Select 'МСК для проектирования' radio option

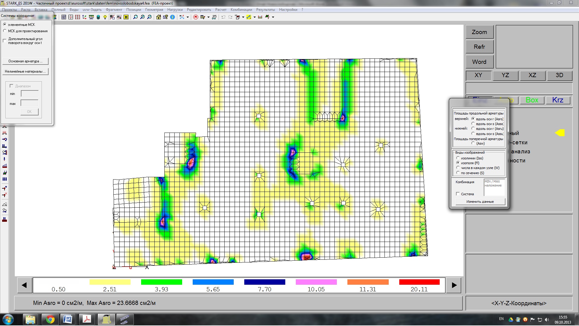5,31
